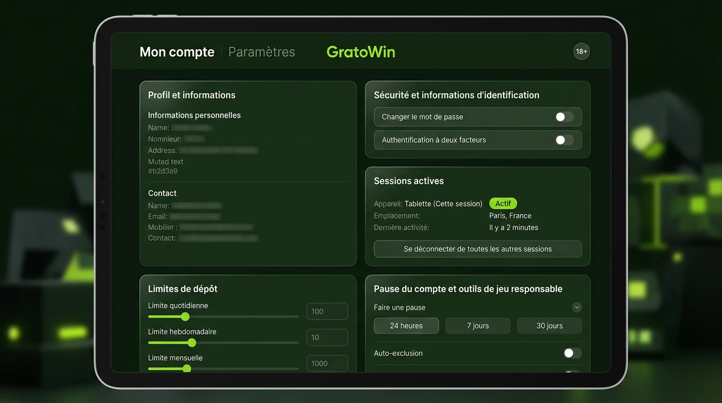Screen dimensions: 722x403
Task: Click the Contact subheading
Action: 162,193
